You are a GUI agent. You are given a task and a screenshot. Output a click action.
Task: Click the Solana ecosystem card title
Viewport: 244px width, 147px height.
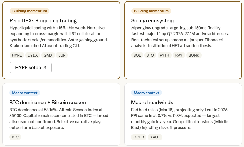[152, 20]
